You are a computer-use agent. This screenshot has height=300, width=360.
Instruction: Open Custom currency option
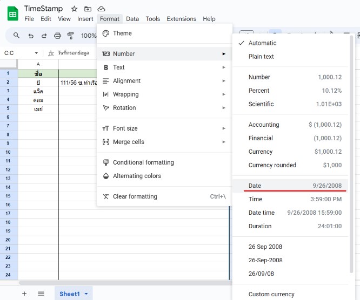[x=290, y=294]
